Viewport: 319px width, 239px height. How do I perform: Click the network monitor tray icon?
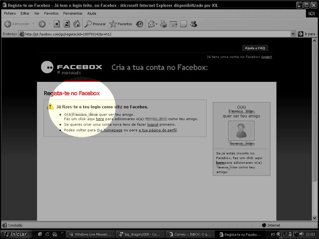pyautogui.click(x=302, y=235)
